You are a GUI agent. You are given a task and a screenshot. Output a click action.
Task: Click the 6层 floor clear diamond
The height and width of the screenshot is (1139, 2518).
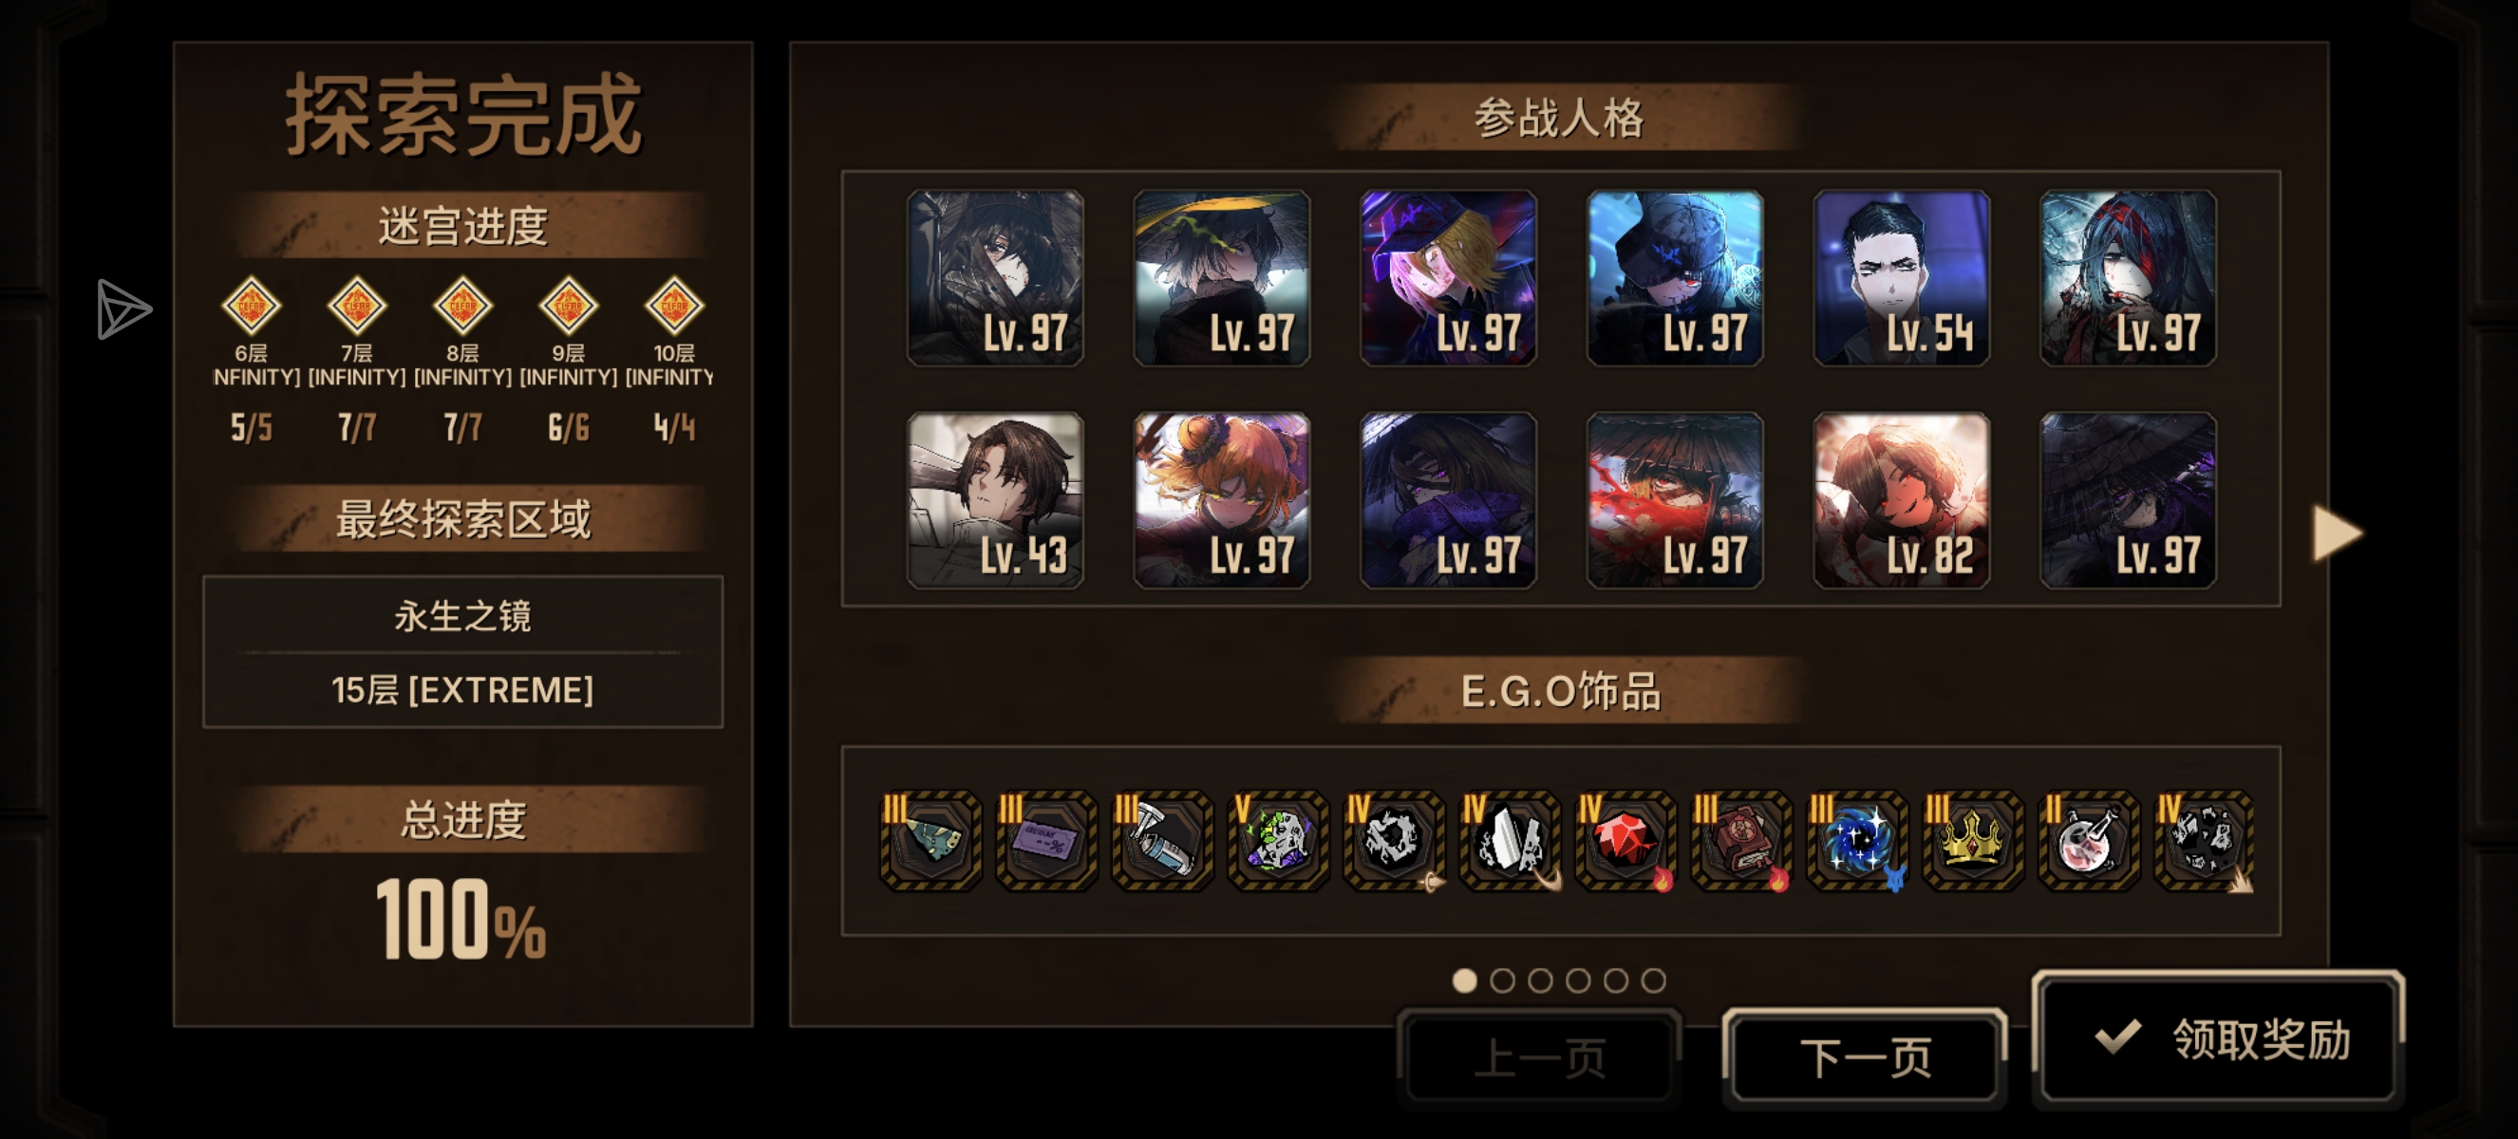[x=252, y=306]
